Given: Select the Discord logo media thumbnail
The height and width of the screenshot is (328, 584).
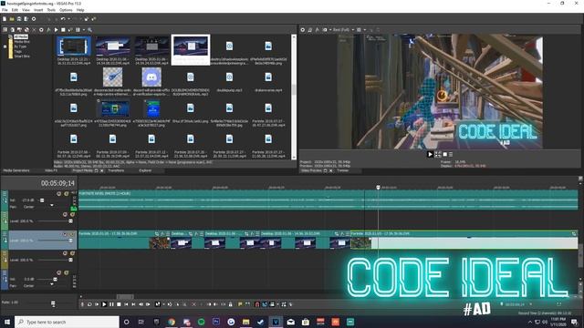Looking at the screenshot, I should [151, 77].
